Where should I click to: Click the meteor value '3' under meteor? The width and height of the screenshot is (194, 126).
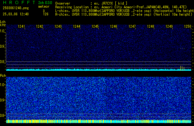point(44,11)
